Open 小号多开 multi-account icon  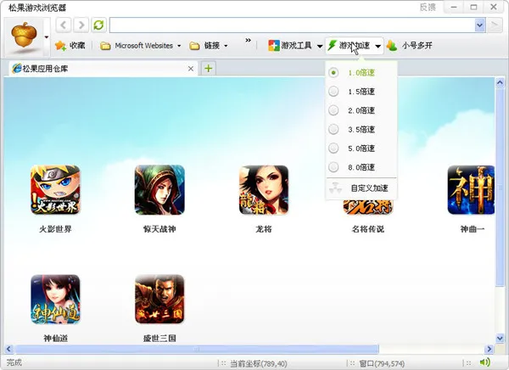click(392, 46)
